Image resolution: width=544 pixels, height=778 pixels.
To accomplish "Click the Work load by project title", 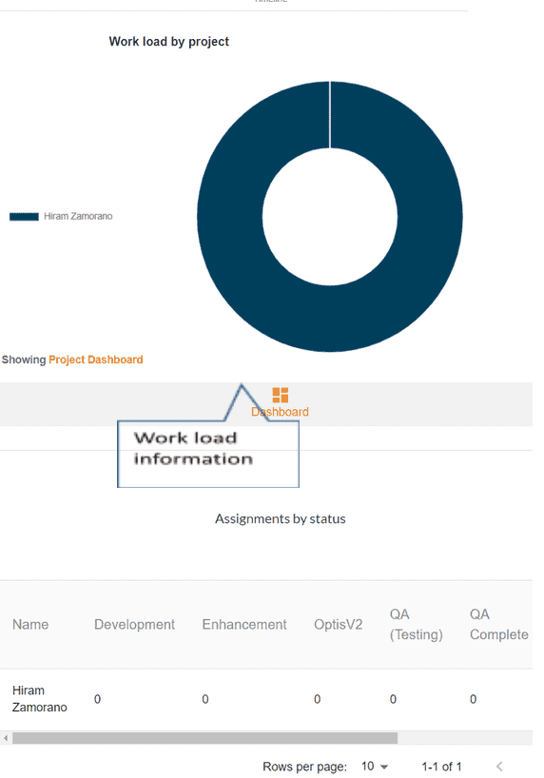I will (x=168, y=42).
